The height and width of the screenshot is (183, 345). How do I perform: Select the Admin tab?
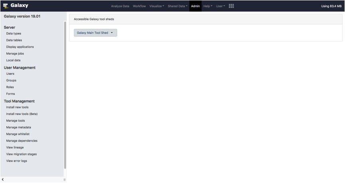pos(195,6)
